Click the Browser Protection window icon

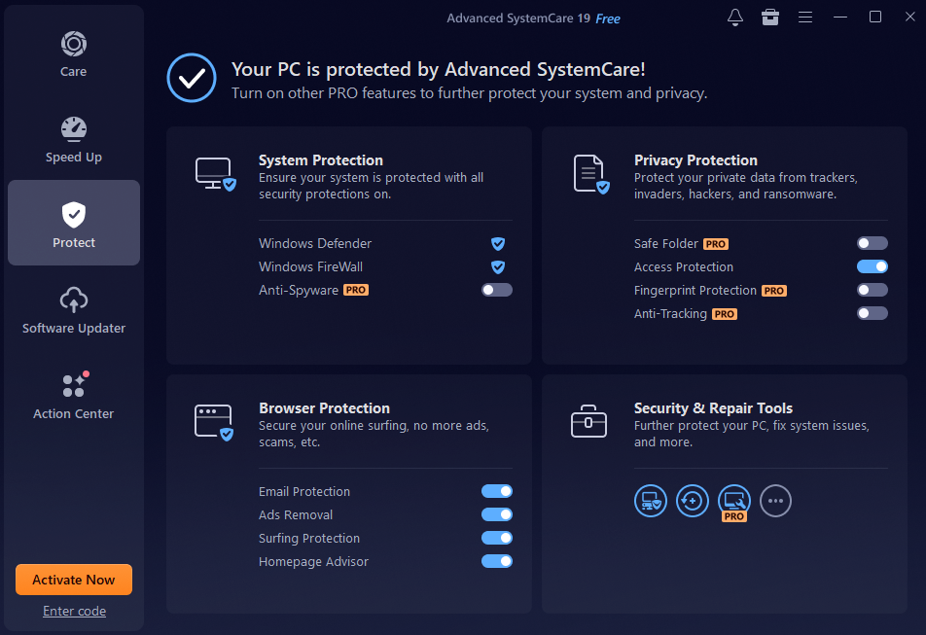(215, 422)
